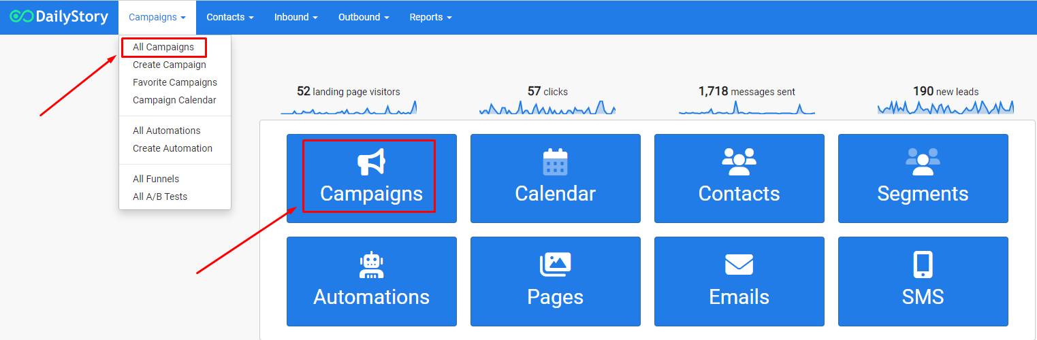Open the Calendar tile label
This screenshot has height=340, width=1037.
click(x=556, y=194)
